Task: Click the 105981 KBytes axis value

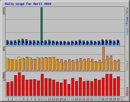Action: [4, 76]
